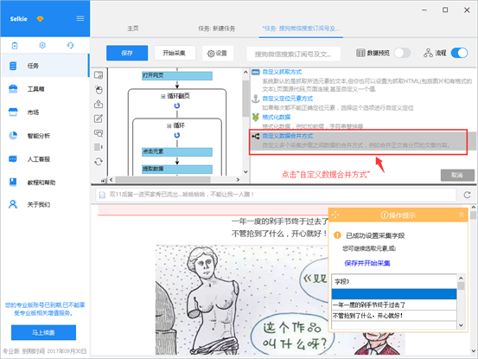The height and width of the screenshot is (359, 478).
Task: Click the loop/refresh tool in workflow toolbar
Action: click(99, 162)
